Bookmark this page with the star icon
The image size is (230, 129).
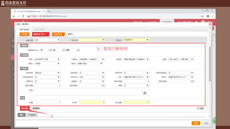coord(202,16)
